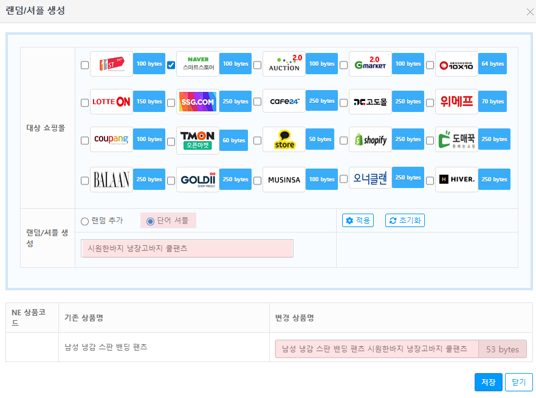Click the Naver Smartstore logo

tap(198, 64)
